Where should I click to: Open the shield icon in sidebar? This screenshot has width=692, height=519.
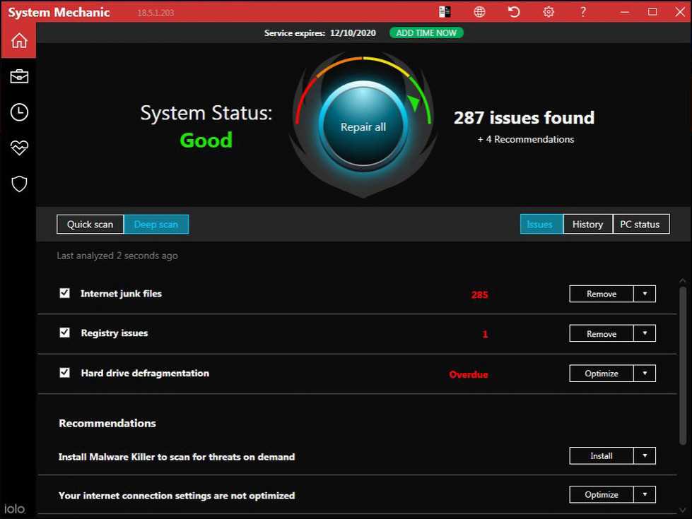pyautogui.click(x=19, y=184)
